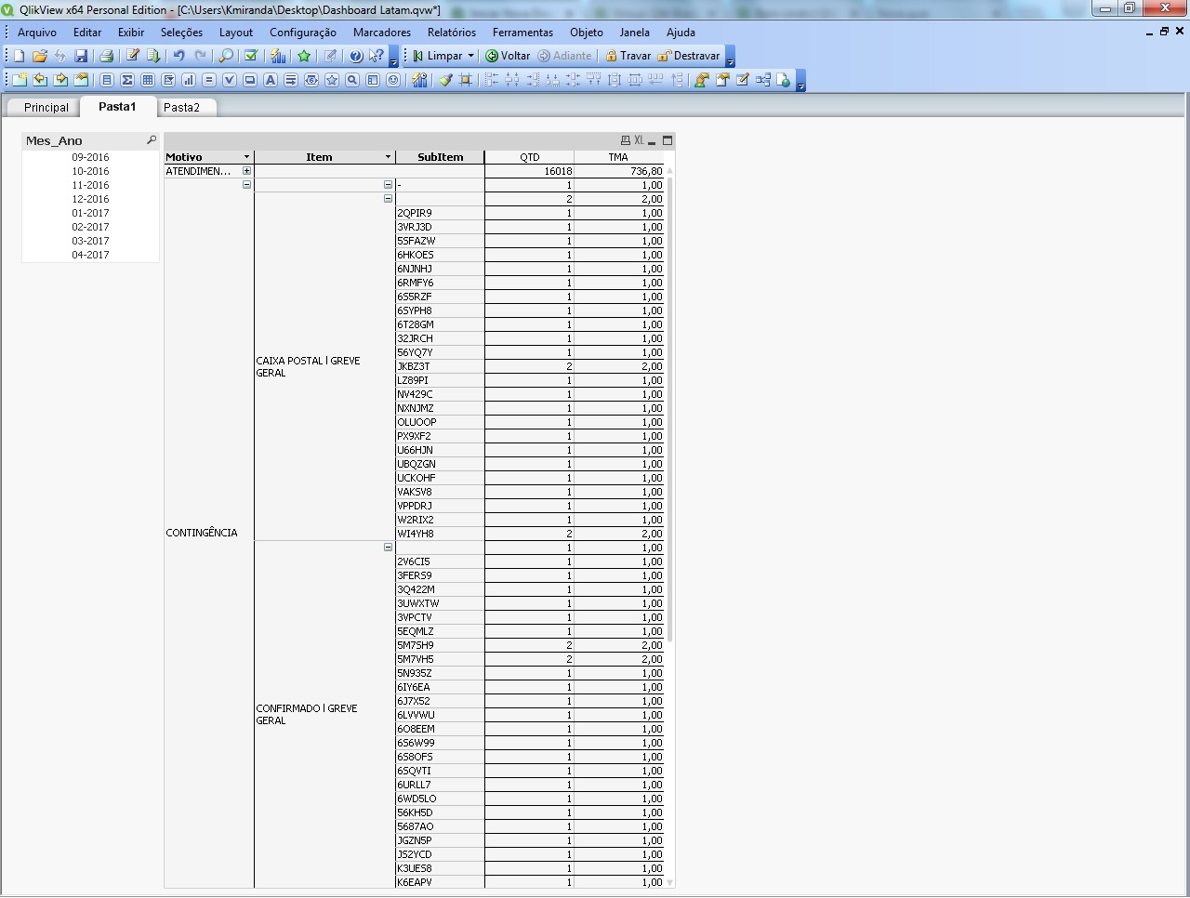The height and width of the screenshot is (898, 1190).
Task: Click the pivot table vertical scrollbar thumb
Action: (x=669, y=409)
